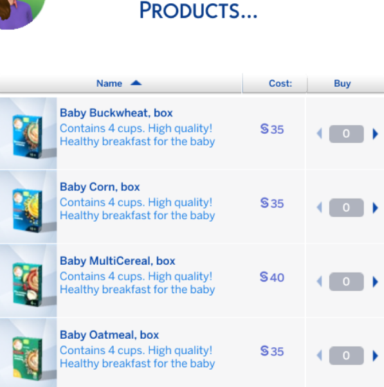Increase Baby MultiCereal quantity with right arrow

click(x=376, y=282)
